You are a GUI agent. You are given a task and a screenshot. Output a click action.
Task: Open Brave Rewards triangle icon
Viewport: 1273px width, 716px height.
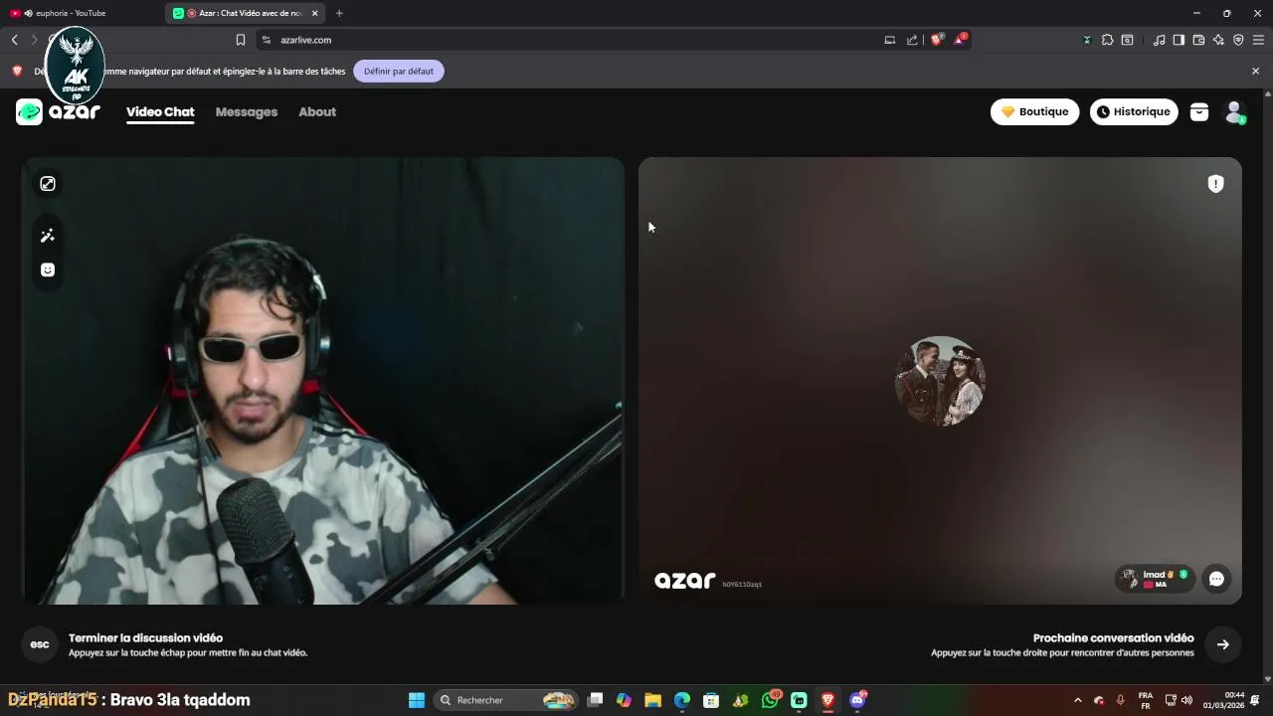960,40
